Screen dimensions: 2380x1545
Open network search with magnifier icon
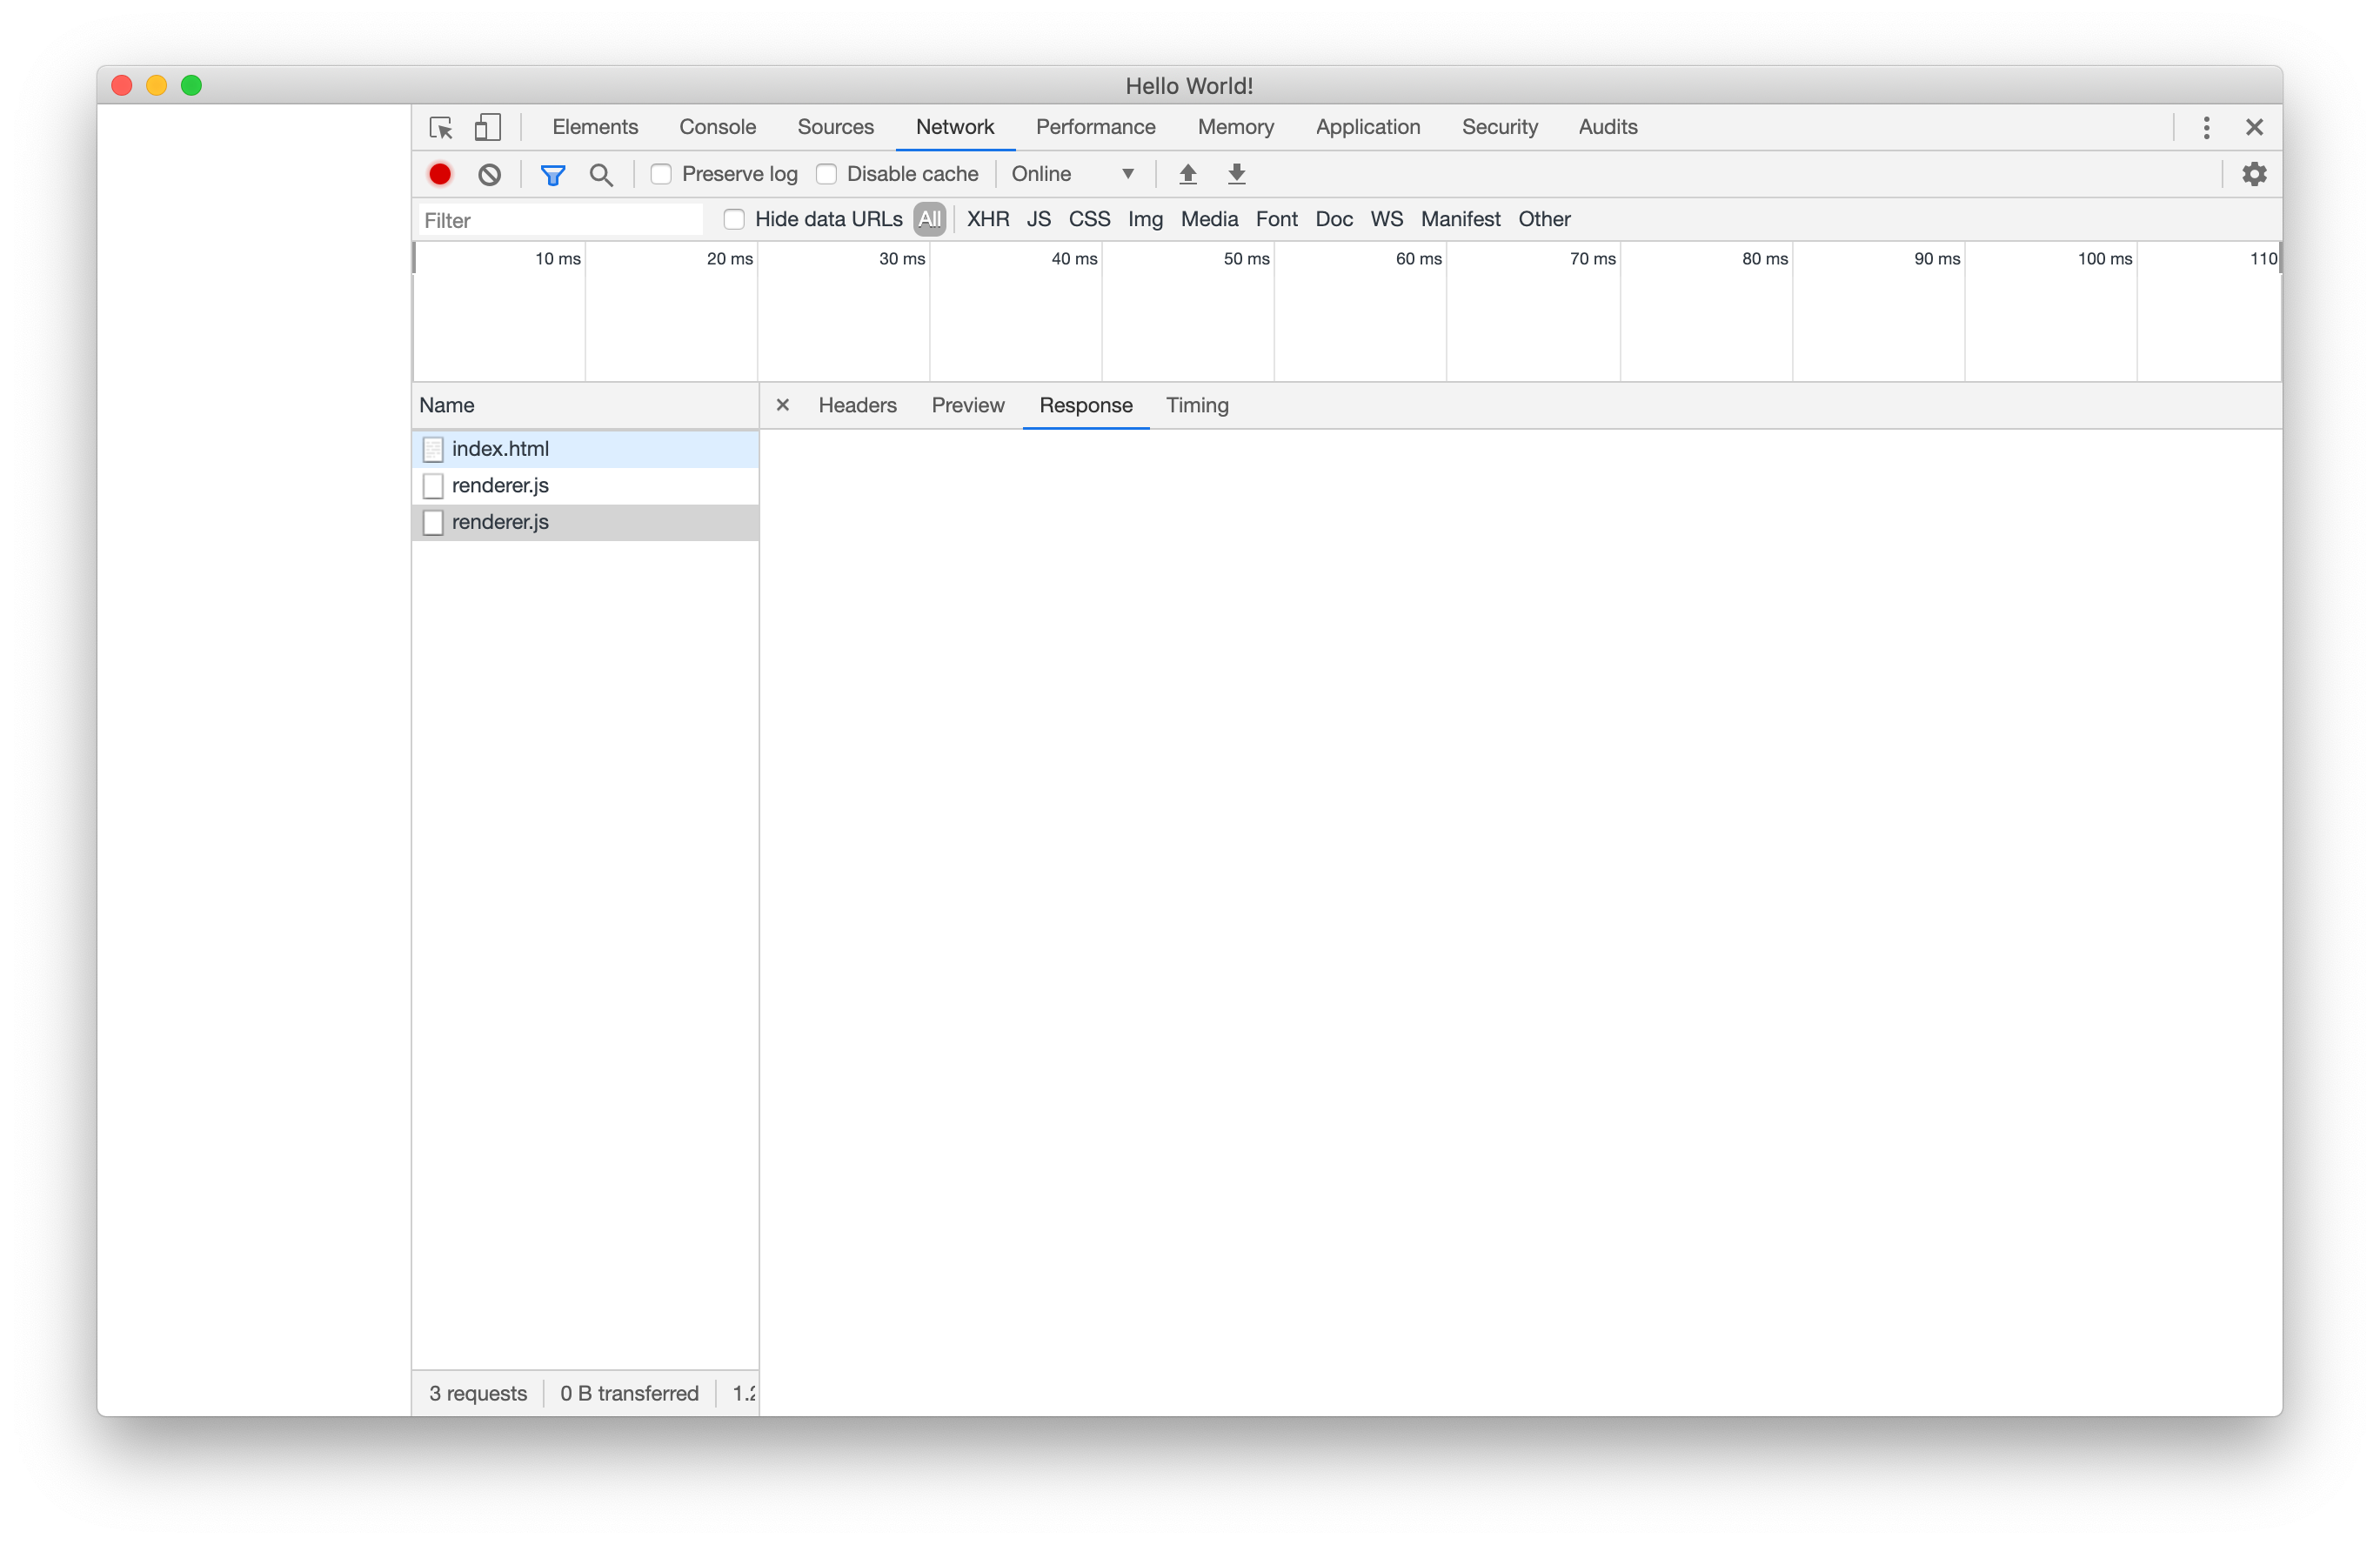[x=601, y=175]
